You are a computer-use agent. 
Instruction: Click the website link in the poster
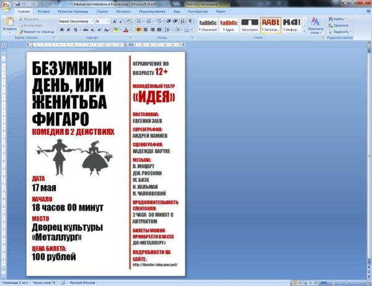[x=155, y=265]
